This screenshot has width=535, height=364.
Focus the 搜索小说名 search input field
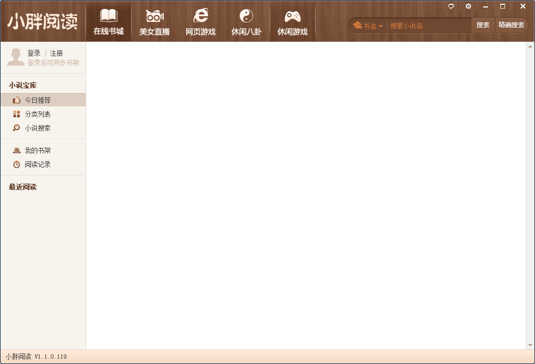point(428,26)
